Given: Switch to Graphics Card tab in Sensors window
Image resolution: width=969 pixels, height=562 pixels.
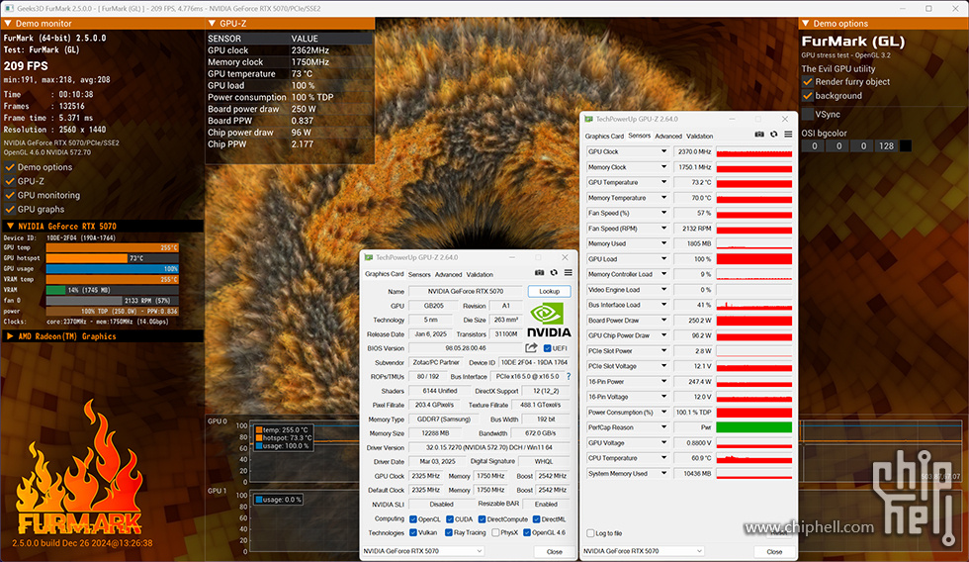Looking at the screenshot, I should [604, 136].
